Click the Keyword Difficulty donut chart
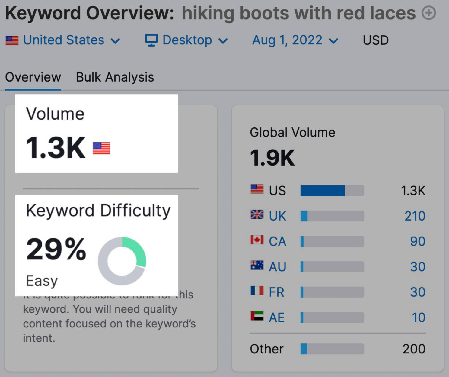 click(x=122, y=261)
